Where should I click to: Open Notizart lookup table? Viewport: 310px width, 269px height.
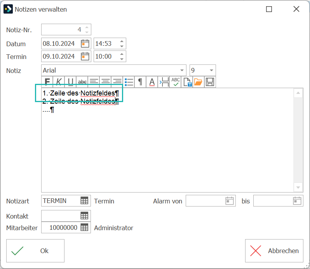pyautogui.click(x=84, y=201)
